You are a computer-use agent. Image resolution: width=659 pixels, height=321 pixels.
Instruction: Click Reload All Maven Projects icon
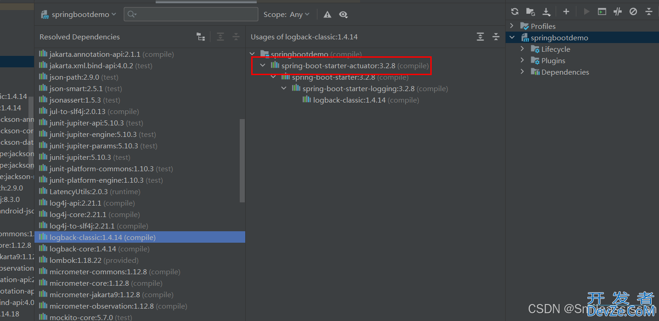coord(515,12)
